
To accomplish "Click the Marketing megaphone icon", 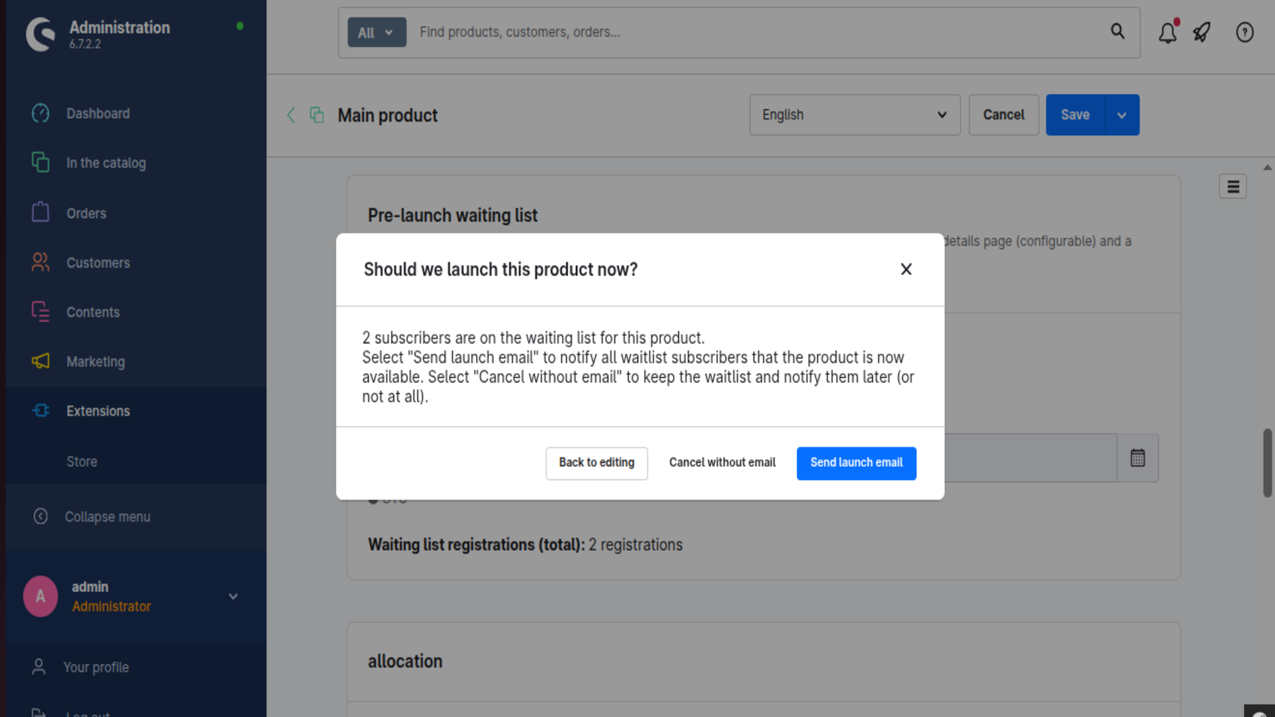I will 41,361.
